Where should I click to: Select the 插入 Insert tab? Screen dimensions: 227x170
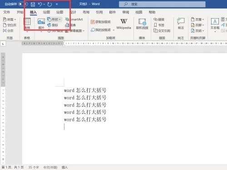[x=33, y=12]
